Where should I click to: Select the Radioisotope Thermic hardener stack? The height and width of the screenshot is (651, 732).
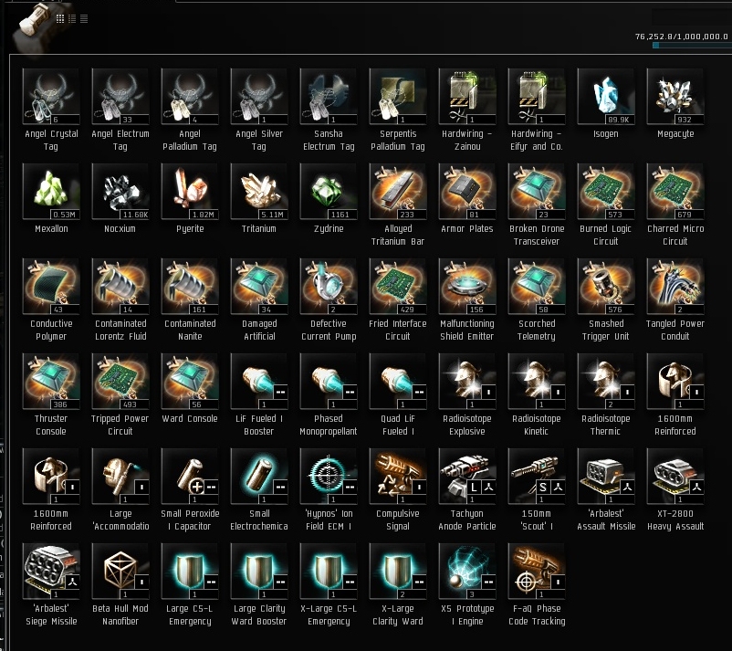tap(605, 381)
